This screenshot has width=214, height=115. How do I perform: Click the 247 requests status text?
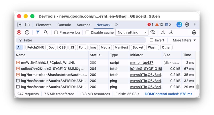click(28, 94)
